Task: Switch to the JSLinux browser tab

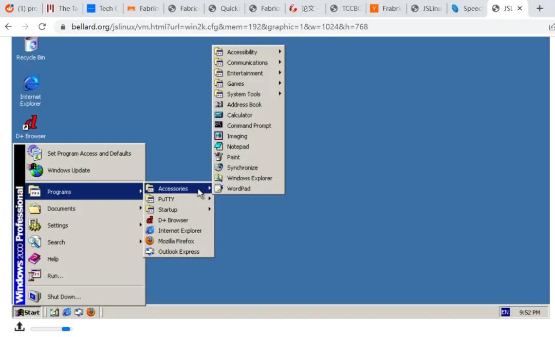Action: 427,9
